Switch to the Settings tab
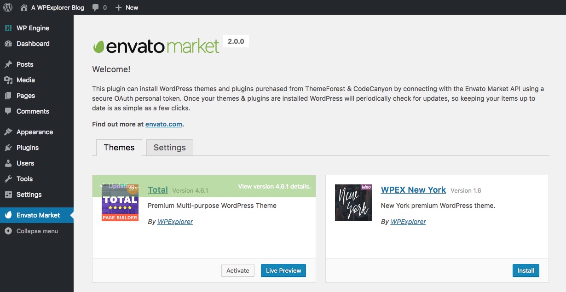The image size is (566, 292). 170,148
